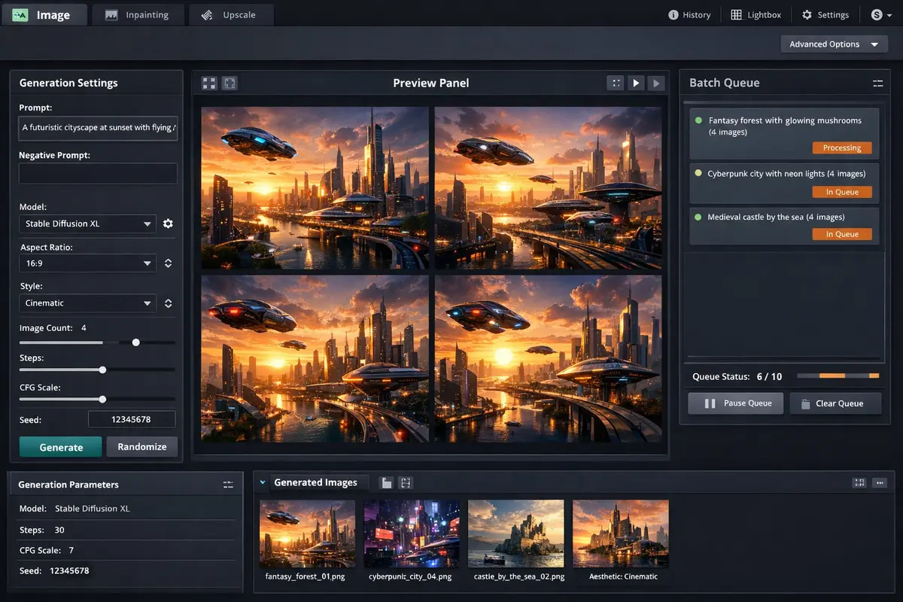903x602 pixels.
Task: Pause the batch queue
Action: pyautogui.click(x=735, y=403)
